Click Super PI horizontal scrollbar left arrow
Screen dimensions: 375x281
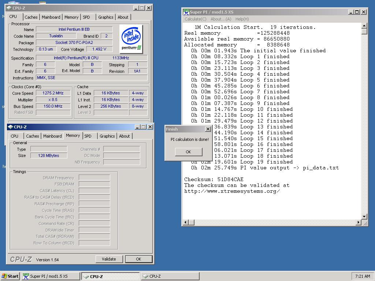click(186, 222)
